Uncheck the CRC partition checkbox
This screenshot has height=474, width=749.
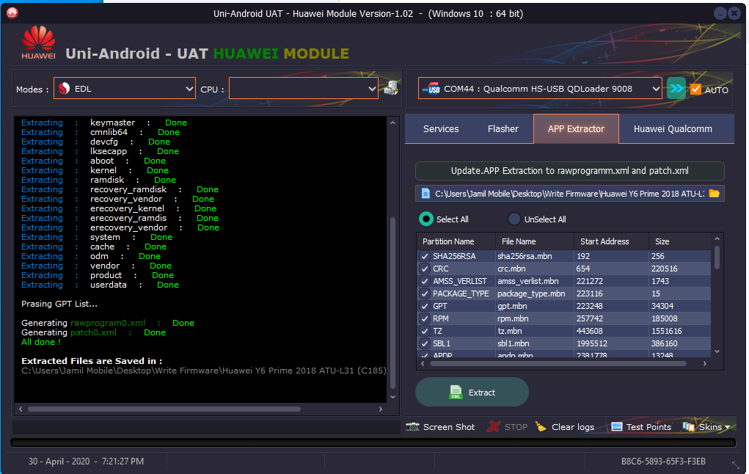click(425, 269)
